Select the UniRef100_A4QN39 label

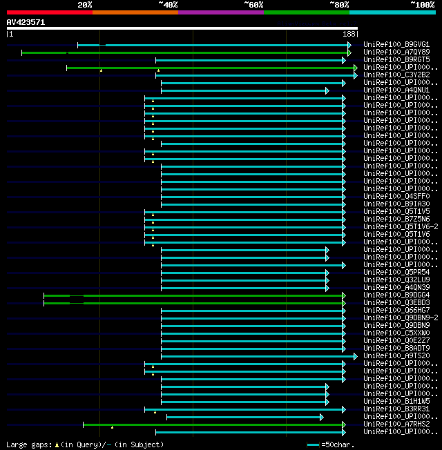click(x=396, y=288)
